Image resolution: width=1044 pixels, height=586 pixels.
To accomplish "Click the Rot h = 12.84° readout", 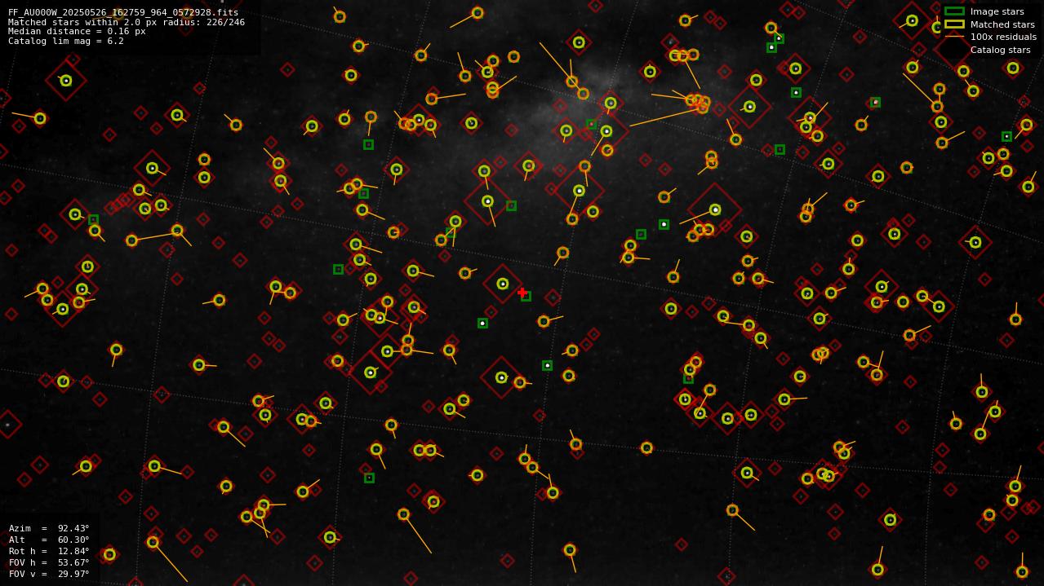I will click(49, 552).
